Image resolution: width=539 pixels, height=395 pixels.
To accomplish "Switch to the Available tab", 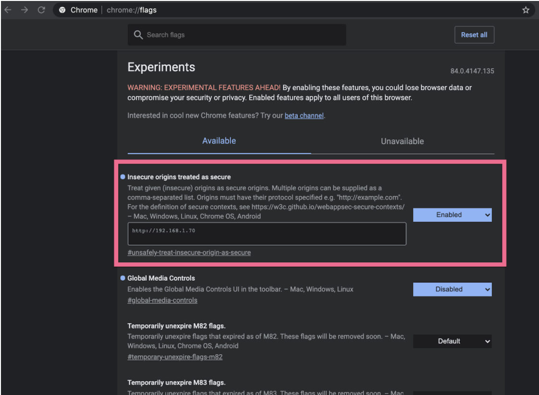I will [219, 141].
